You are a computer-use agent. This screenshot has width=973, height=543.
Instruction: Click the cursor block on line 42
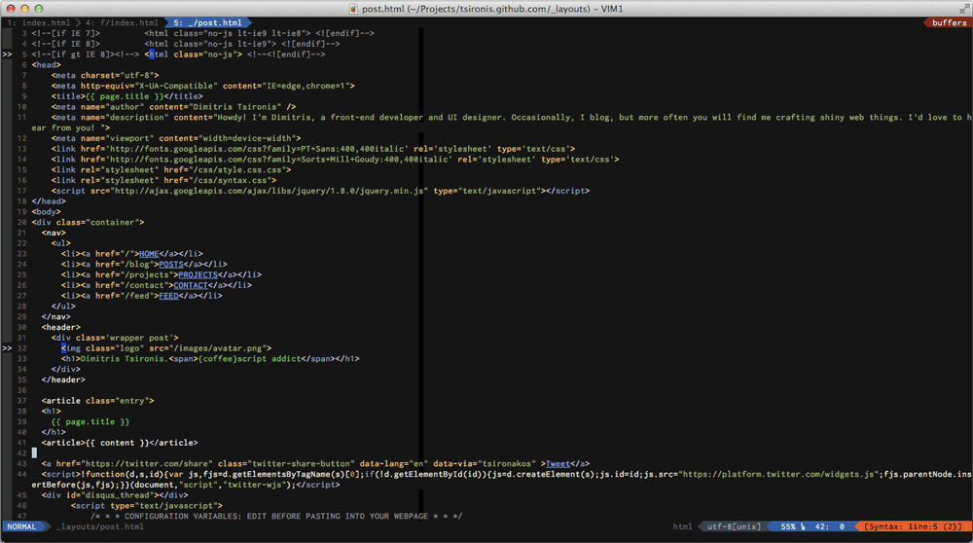[x=34, y=453]
